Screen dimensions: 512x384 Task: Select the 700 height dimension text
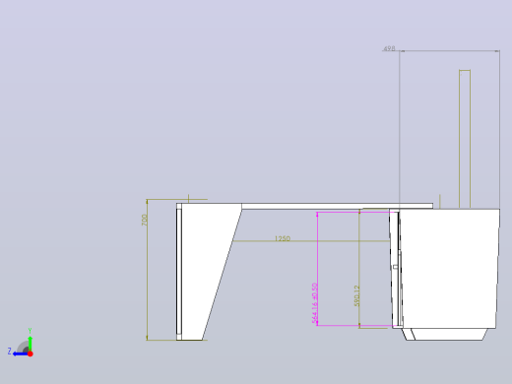[145, 220]
